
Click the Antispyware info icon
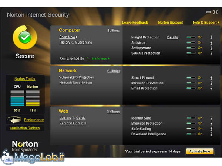[x=211, y=48]
